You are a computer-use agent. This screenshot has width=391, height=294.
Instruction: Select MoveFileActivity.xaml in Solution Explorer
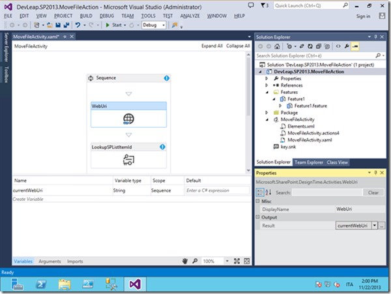310,140
